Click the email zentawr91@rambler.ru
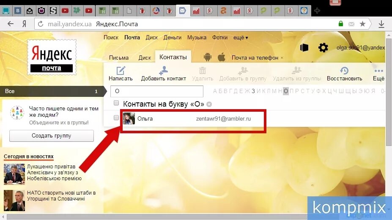This screenshot has width=392, height=220. 223,119
